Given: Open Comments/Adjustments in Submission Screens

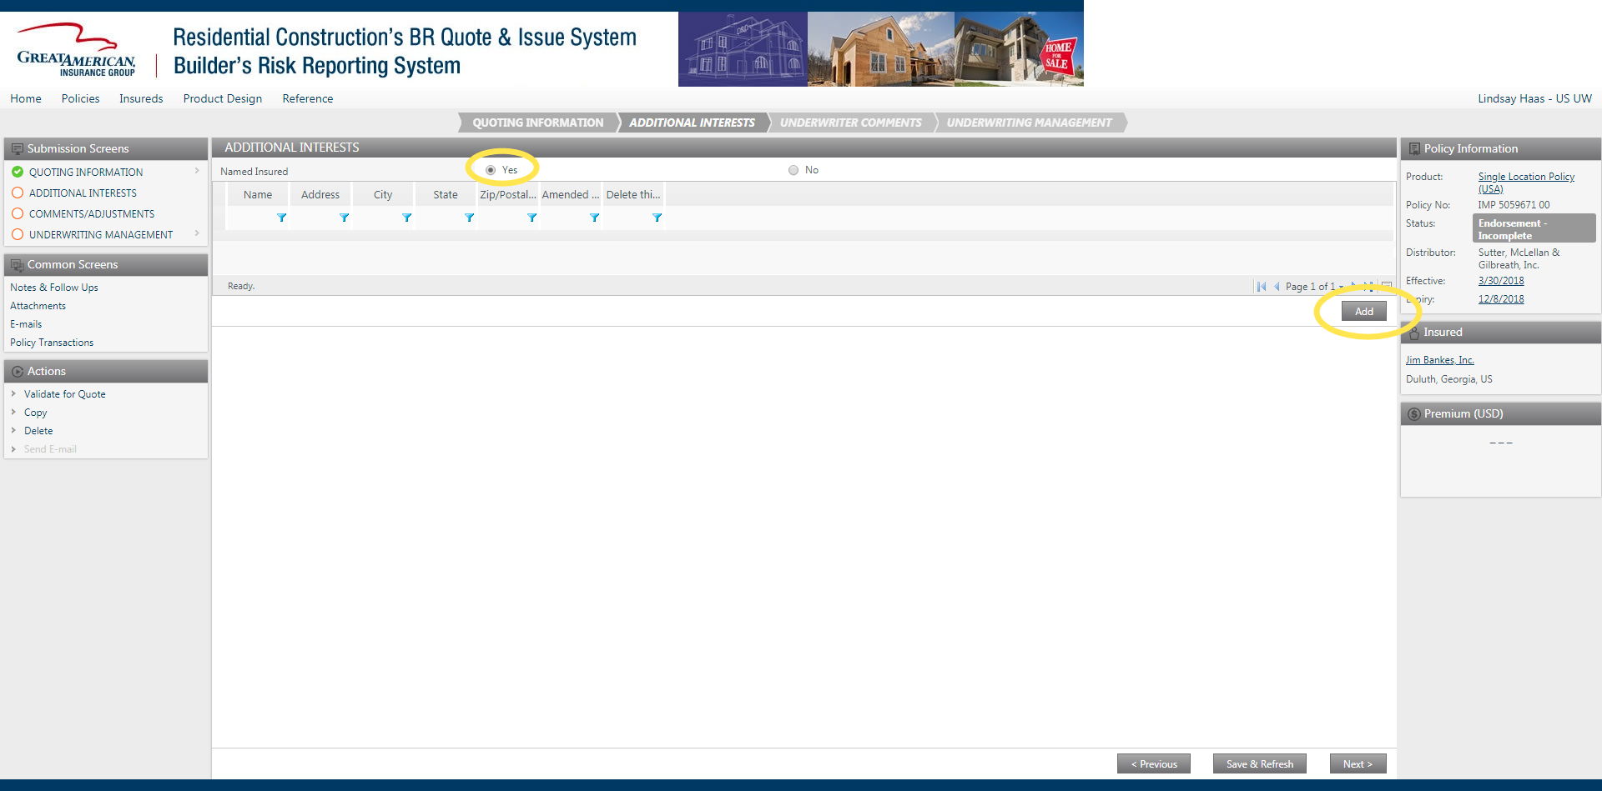Looking at the screenshot, I should pyautogui.click(x=92, y=214).
